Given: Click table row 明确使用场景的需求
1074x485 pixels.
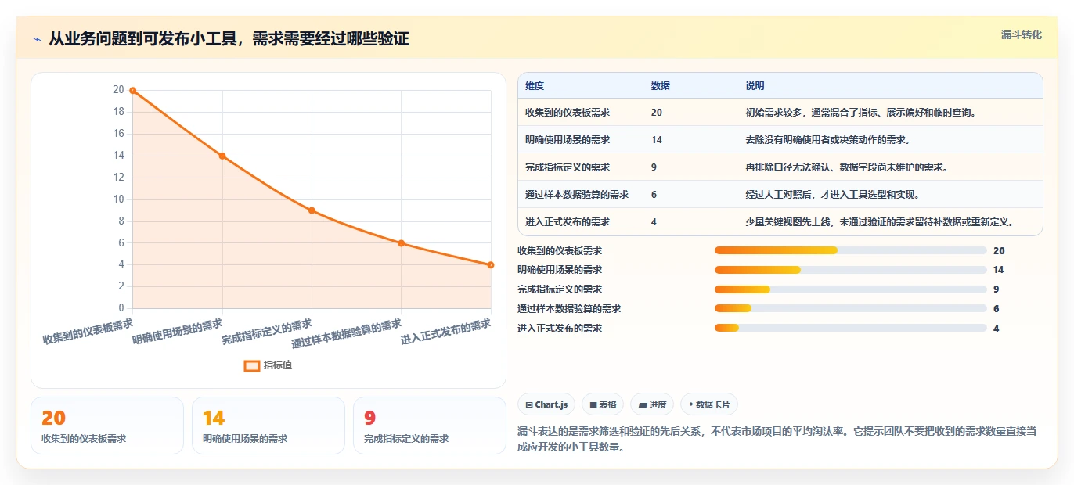Looking at the screenshot, I should pyautogui.click(x=780, y=140).
